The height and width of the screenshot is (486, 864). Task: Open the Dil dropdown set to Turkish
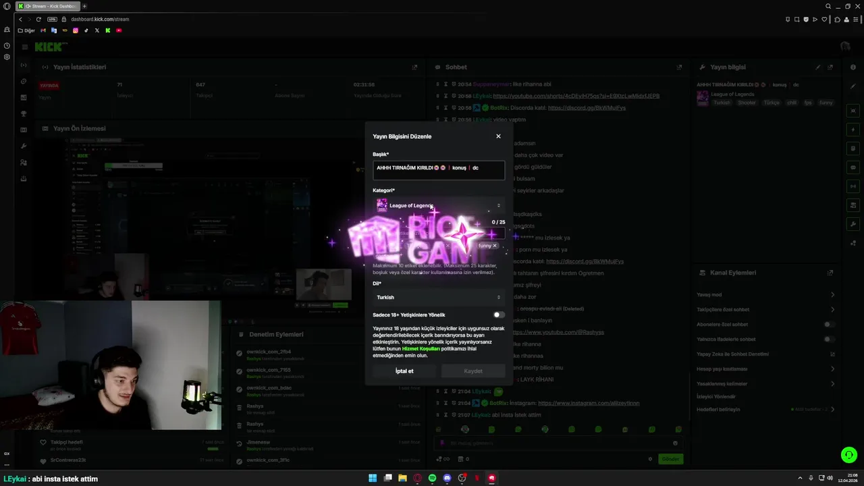[x=439, y=297]
